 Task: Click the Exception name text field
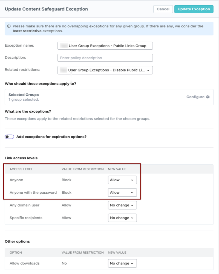pyautogui.click(x=105, y=46)
